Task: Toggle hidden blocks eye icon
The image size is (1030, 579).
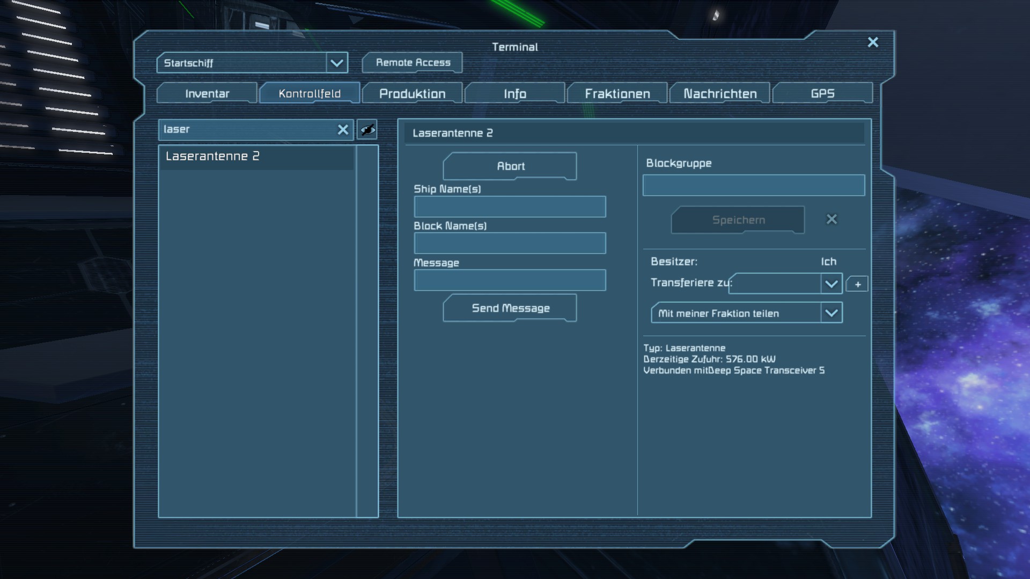Action: pyautogui.click(x=367, y=130)
